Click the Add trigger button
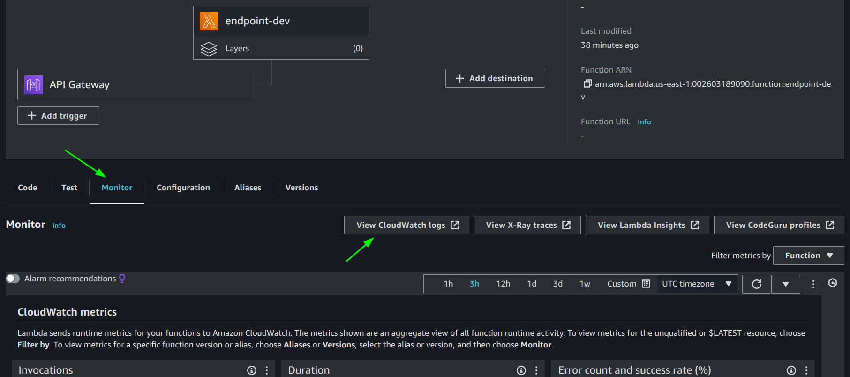This screenshot has height=377, width=850. coord(58,116)
